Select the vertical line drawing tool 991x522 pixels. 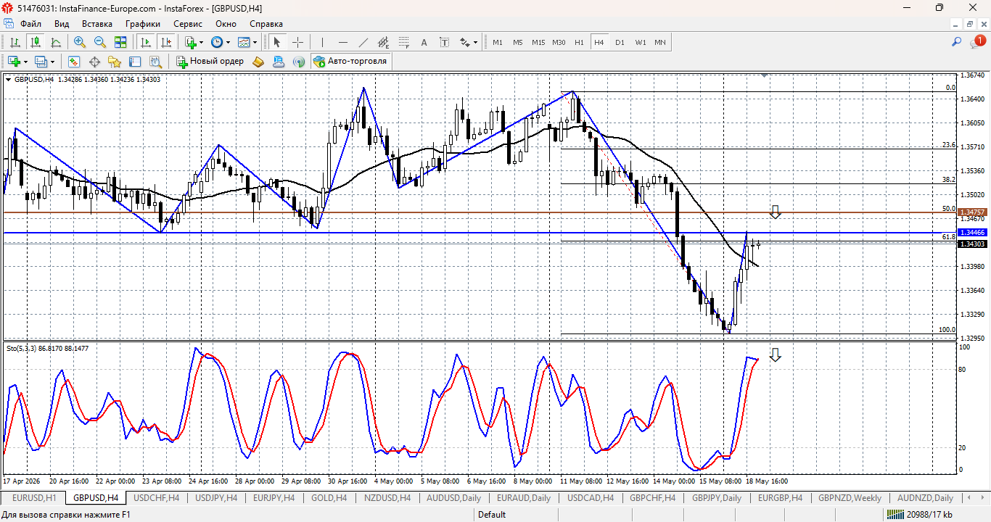tap(322, 42)
